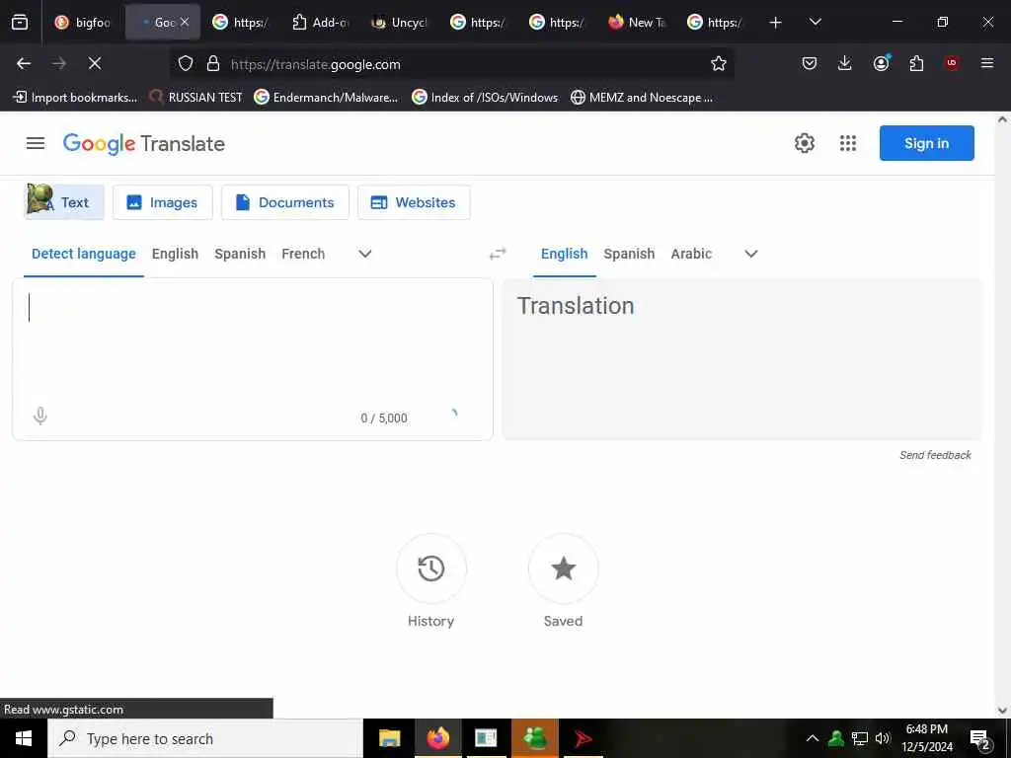Open Firefox View recent browsing

pyautogui.click(x=20, y=23)
